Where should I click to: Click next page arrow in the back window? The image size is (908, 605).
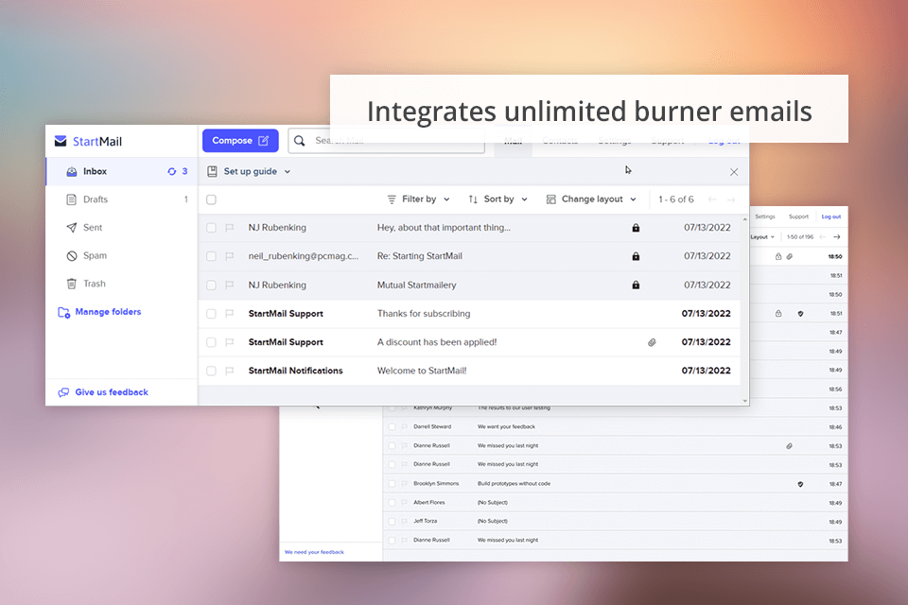[837, 236]
